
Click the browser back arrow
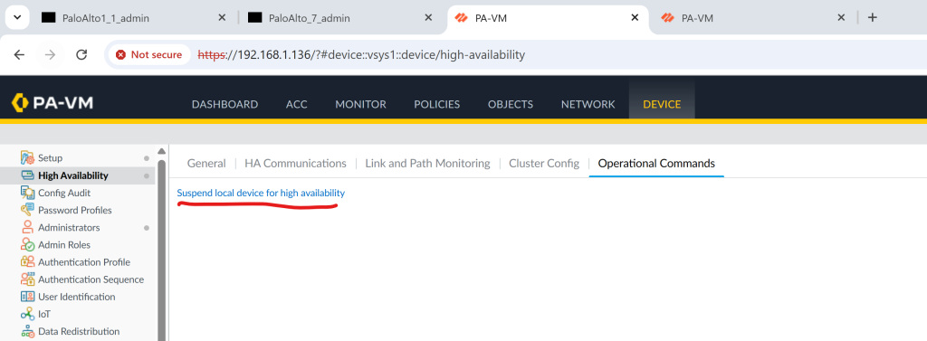click(x=20, y=55)
